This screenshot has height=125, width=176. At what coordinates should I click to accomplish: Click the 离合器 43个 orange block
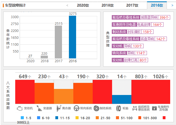[64, 96]
